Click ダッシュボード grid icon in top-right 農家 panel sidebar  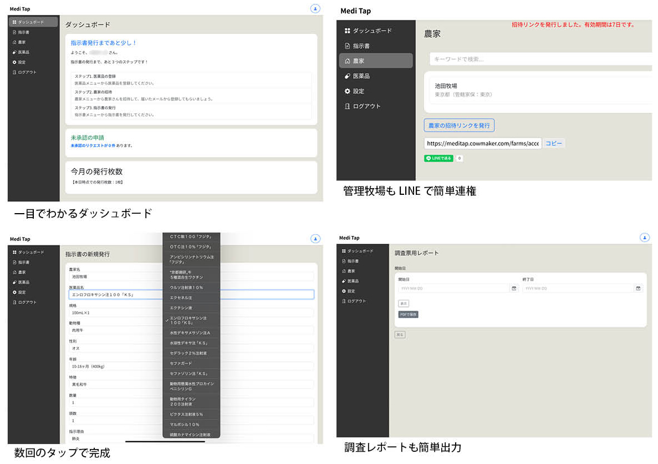pyautogui.click(x=348, y=31)
